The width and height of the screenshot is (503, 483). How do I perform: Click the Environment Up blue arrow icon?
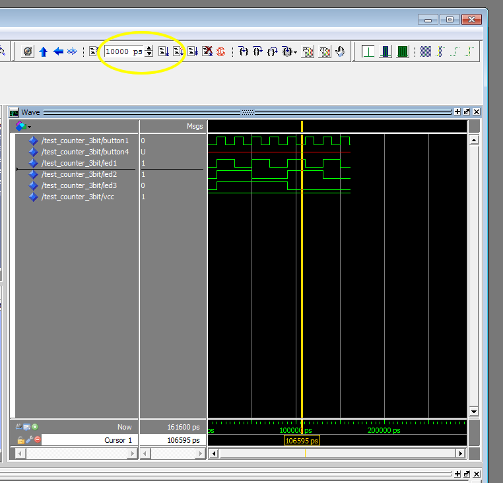click(44, 51)
